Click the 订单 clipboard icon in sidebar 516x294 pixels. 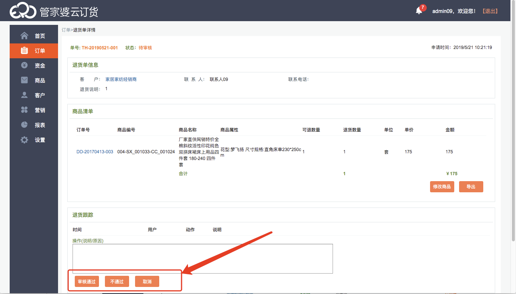point(25,50)
